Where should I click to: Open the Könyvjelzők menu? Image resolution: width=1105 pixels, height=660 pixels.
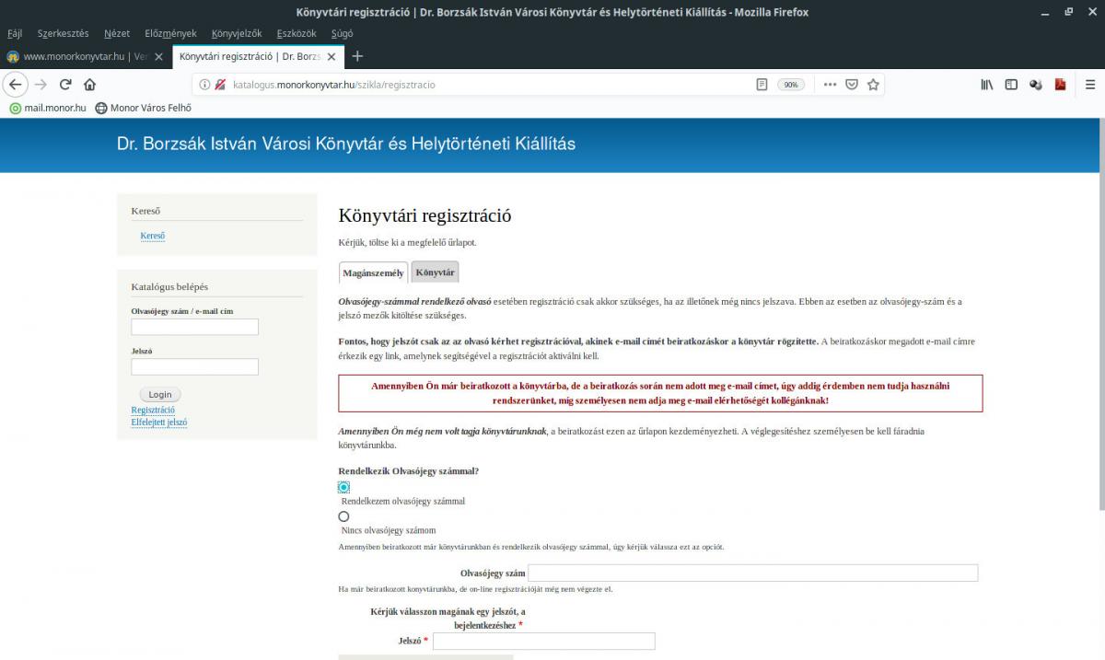(237, 33)
